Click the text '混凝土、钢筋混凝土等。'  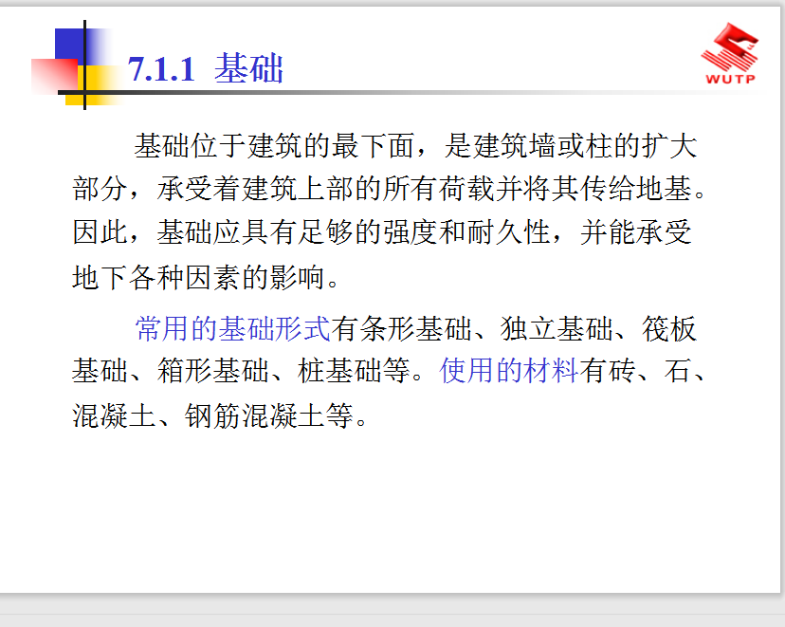(220, 415)
